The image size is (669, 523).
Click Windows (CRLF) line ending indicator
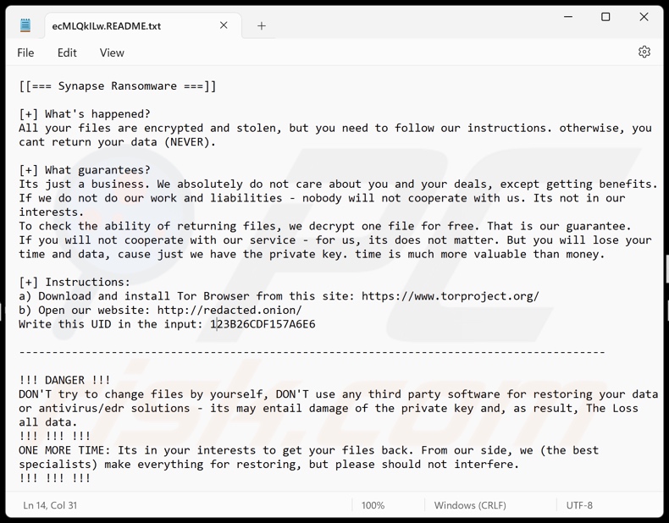[470, 505]
